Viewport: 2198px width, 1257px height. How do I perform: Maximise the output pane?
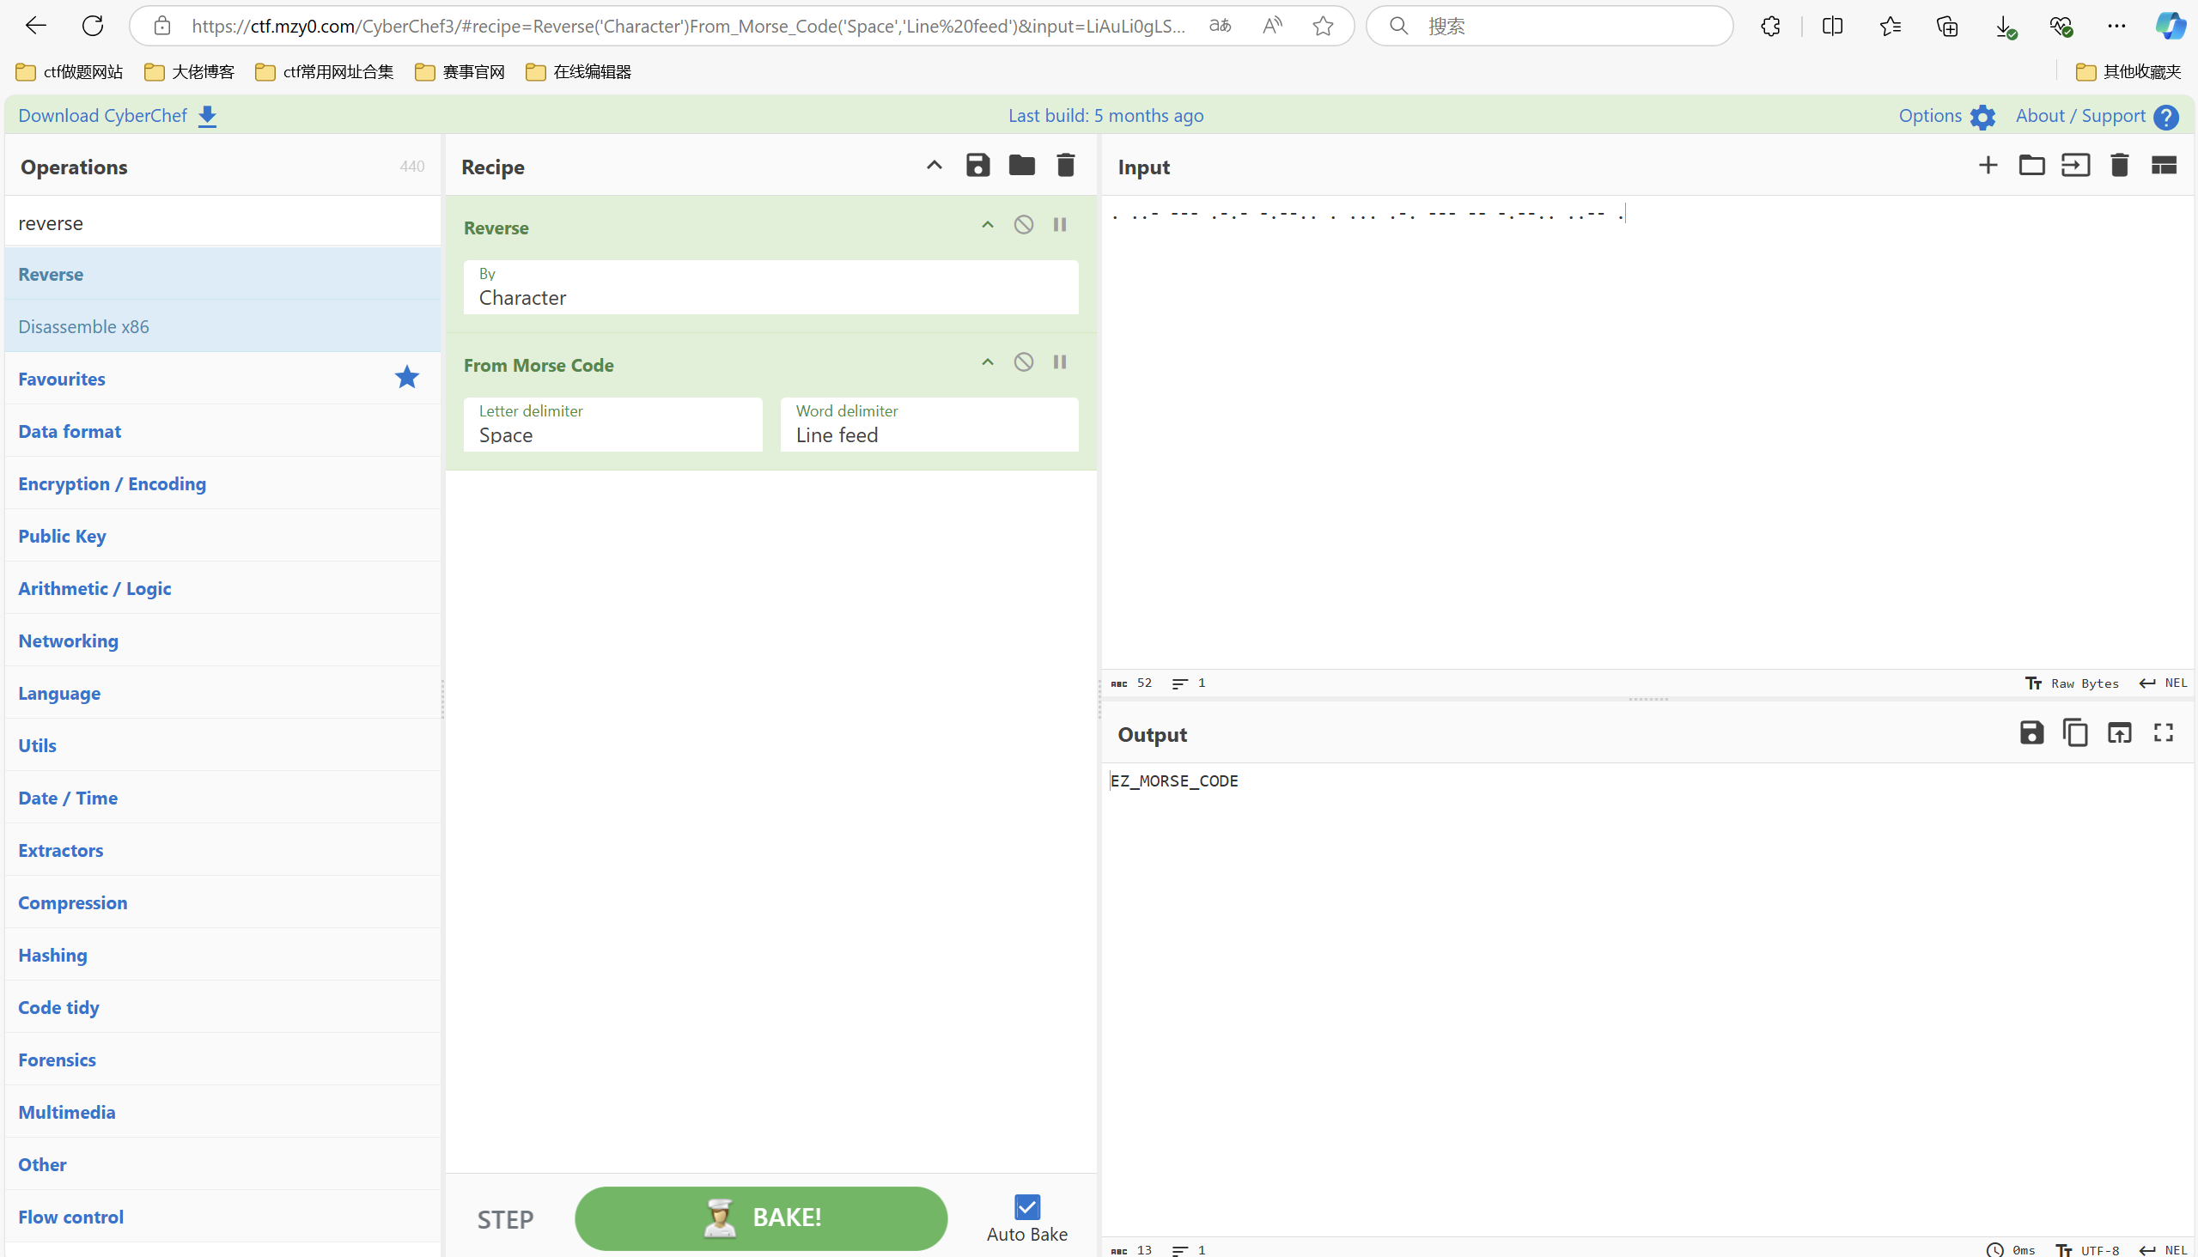tap(2163, 733)
